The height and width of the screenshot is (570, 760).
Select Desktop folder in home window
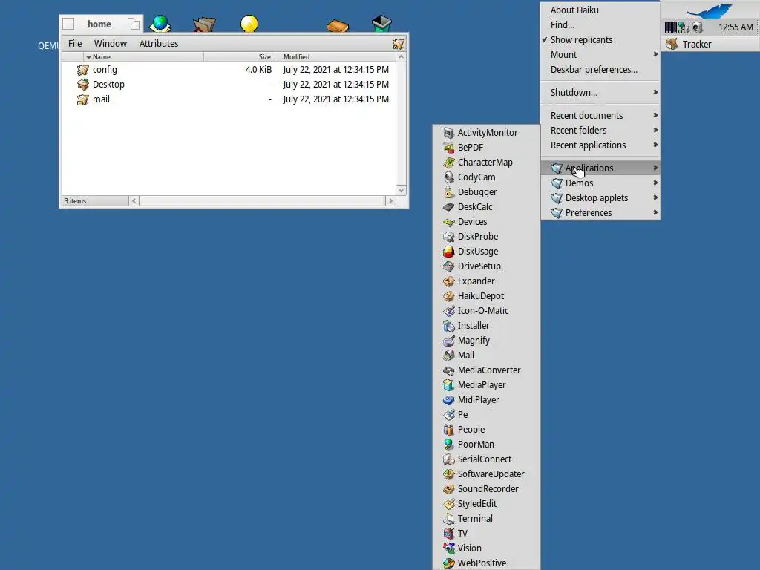pyautogui.click(x=101, y=85)
